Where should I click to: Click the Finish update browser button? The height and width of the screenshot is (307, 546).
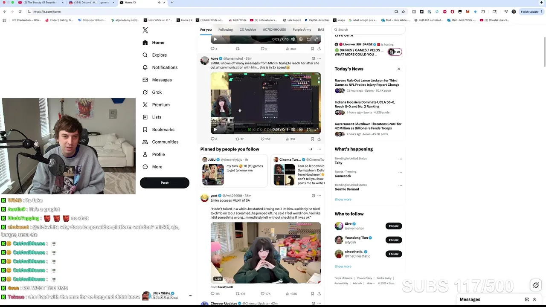(531, 12)
